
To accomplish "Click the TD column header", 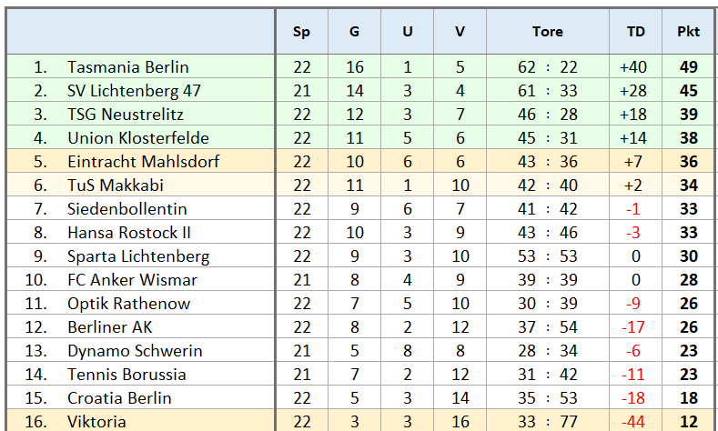I will tap(635, 32).
